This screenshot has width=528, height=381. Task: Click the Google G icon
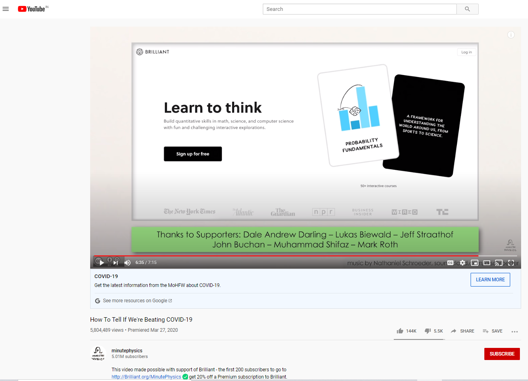point(97,301)
